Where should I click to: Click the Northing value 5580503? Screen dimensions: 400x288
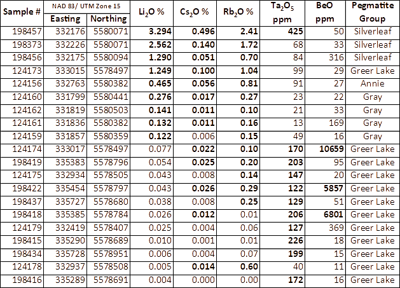click(111, 110)
